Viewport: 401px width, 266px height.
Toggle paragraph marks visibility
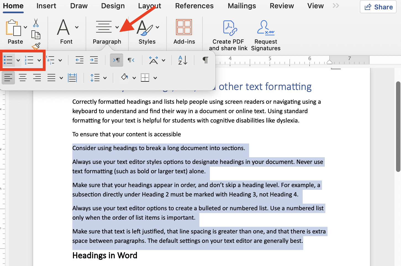(205, 60)
